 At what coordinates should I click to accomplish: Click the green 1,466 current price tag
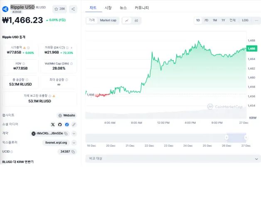pyautogui.click(x=251, y=49)
